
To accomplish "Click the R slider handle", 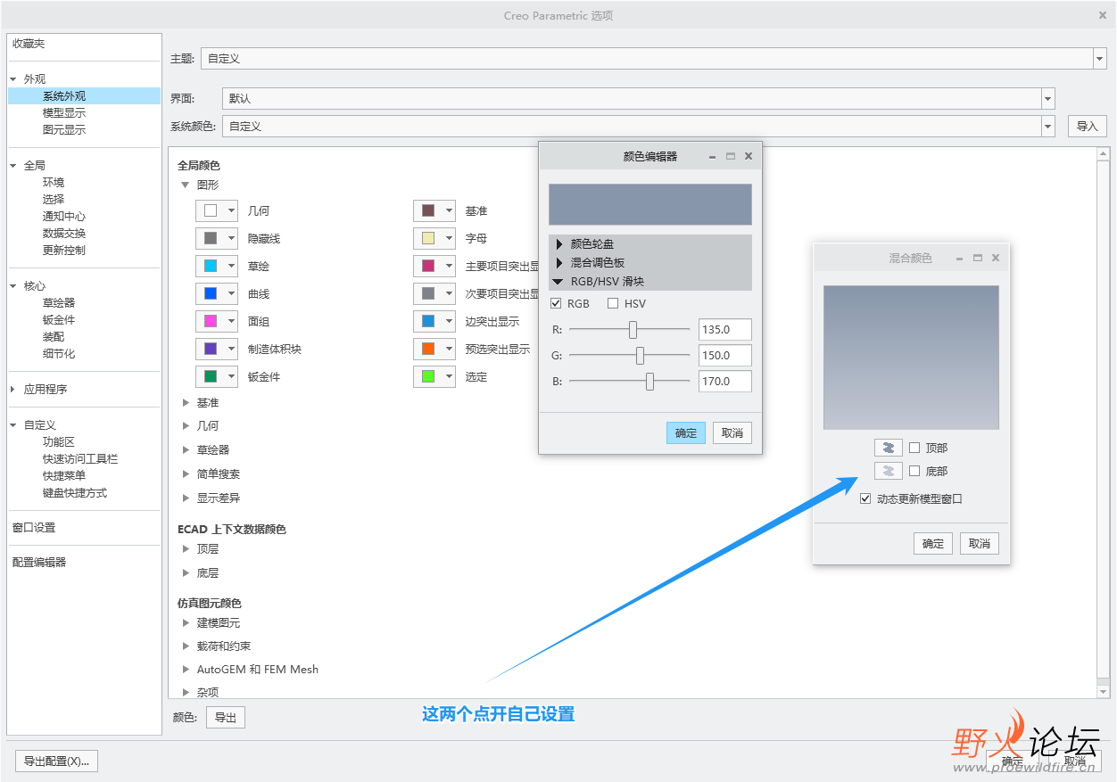I will [x=633, y=330].
